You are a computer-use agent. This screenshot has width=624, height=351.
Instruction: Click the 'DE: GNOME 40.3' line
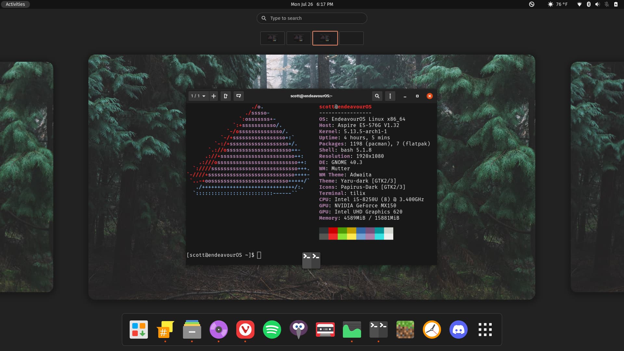pyautogui.click(x=341, y=162)
